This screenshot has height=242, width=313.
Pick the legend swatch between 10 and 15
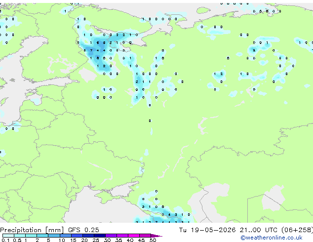(65, 236)
